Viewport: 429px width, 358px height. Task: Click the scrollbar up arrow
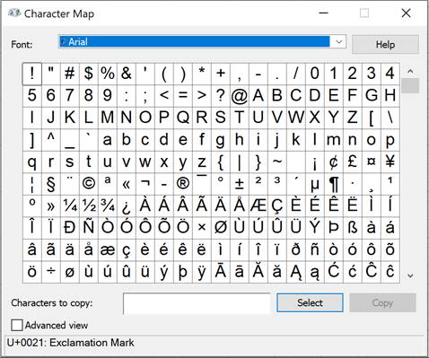[410, 71]
